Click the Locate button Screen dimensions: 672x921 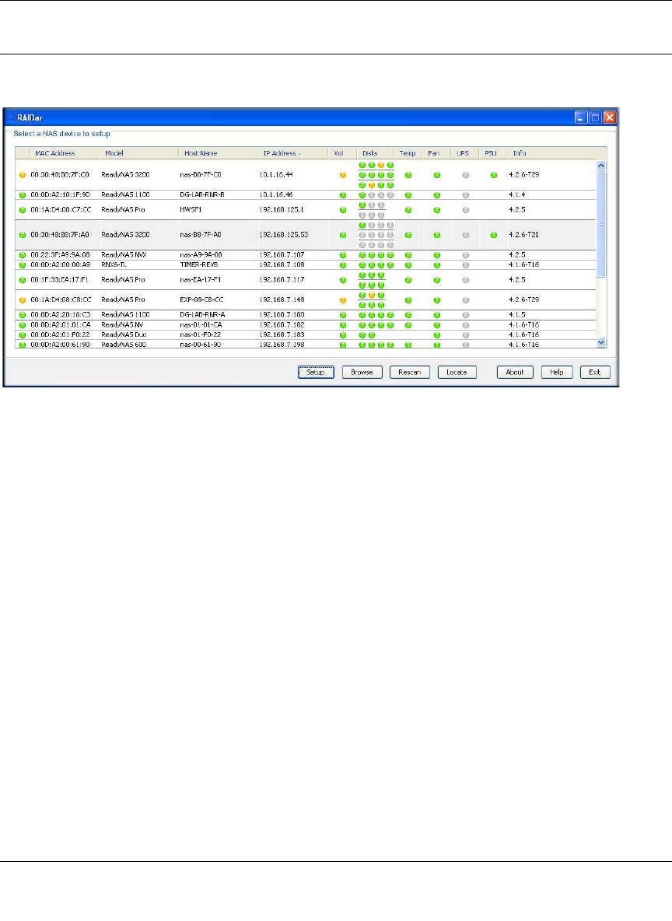click(457, 373)
